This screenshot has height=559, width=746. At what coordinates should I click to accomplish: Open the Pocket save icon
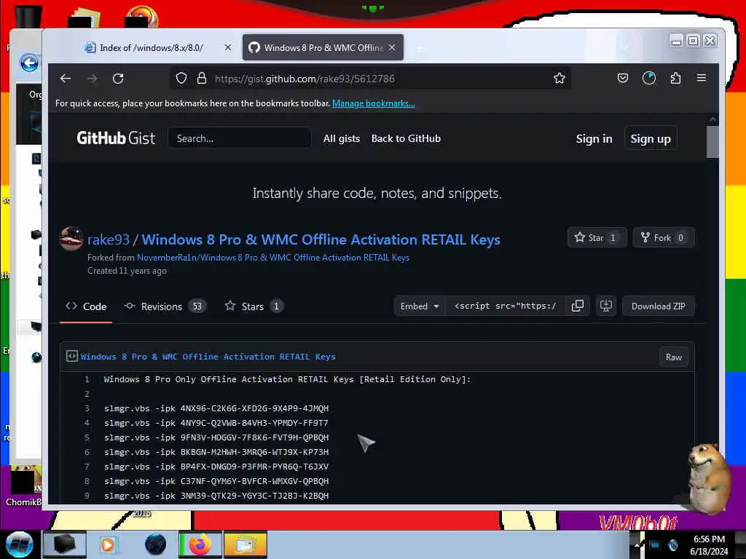623,78
